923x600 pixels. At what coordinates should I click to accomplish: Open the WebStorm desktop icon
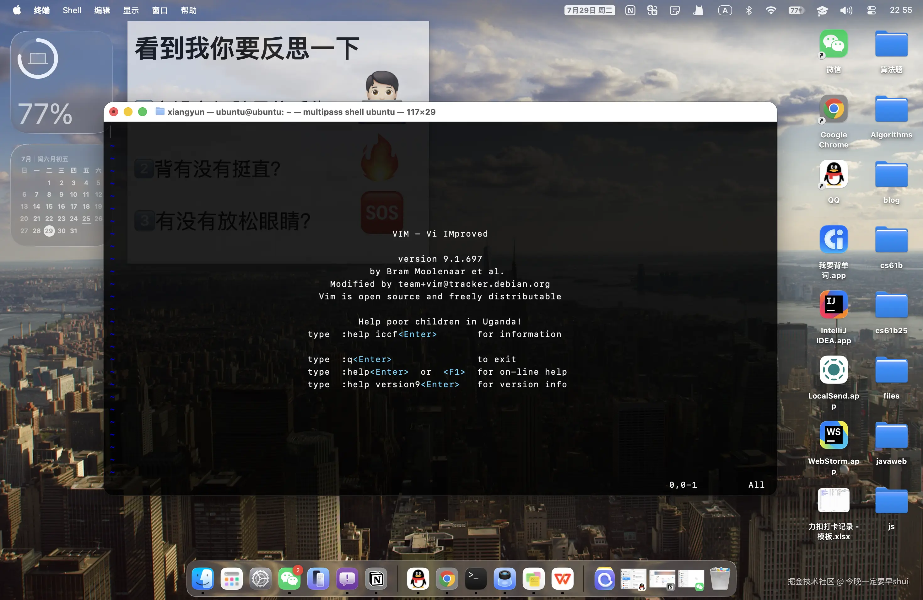click(x=834, y=435)
